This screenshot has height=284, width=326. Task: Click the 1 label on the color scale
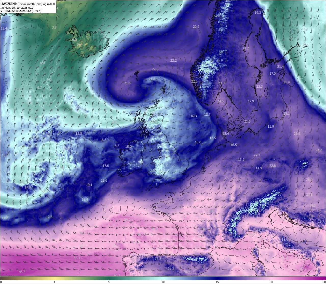coord(55,282)
